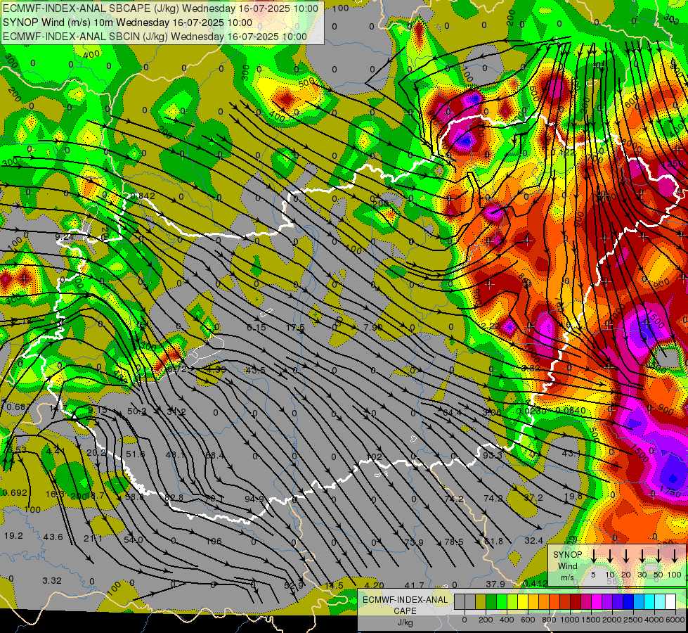This screenshot has height=633, width=688.
Task: Pick the purple CAPE legend swatch
Action: click(x=607, y=602)
